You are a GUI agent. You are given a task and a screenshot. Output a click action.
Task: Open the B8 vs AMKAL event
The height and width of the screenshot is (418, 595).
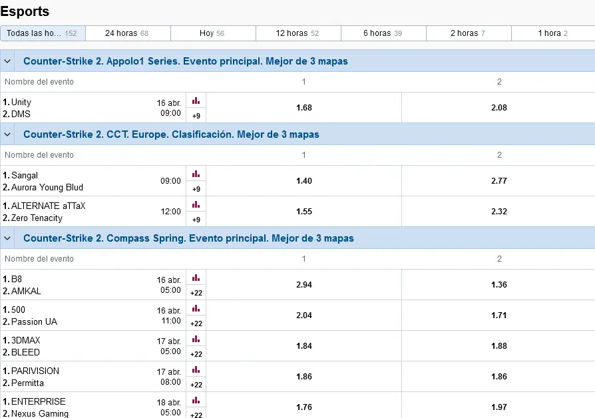pyautogui.click(x=93, y=285)
